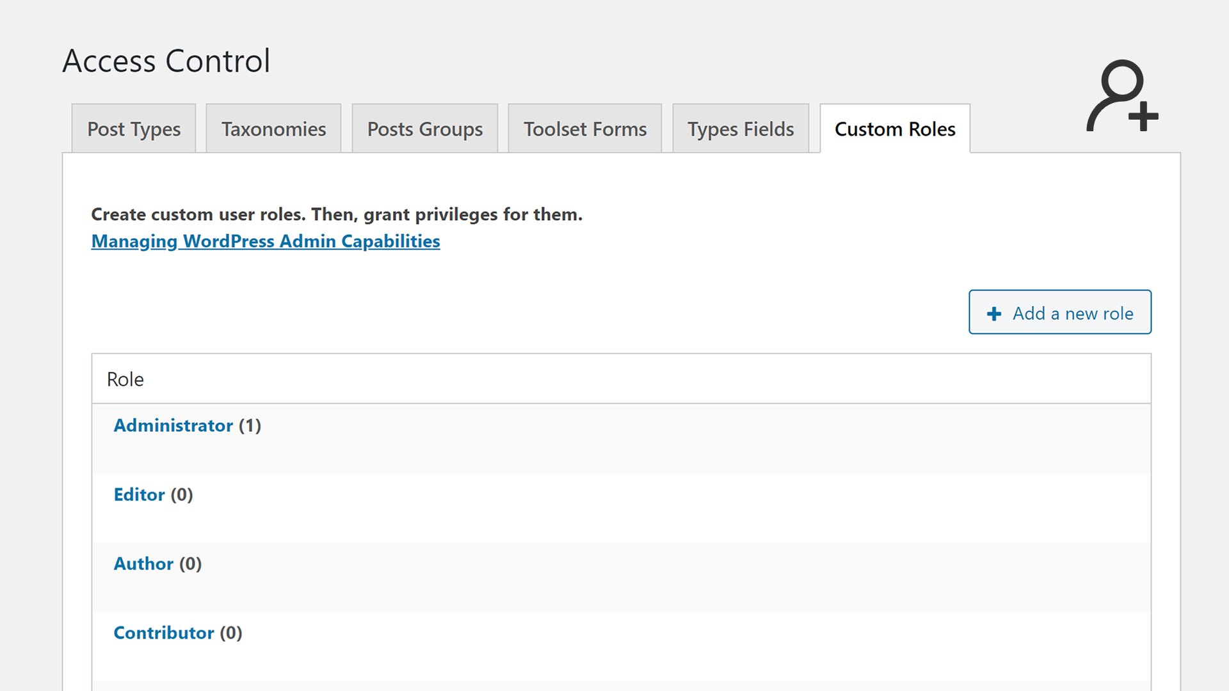
Task: Open the Administrator role
Action: pyautogui.click(x=173, y=425)
